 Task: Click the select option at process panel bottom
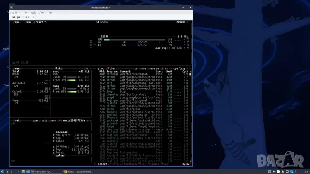click(x=102, y=164)
